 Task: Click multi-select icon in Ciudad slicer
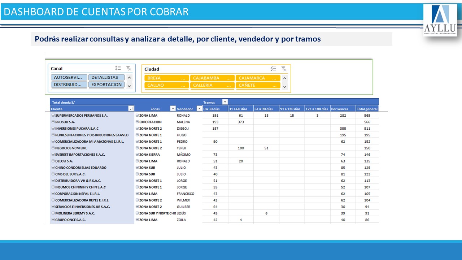tap(273, 69)
